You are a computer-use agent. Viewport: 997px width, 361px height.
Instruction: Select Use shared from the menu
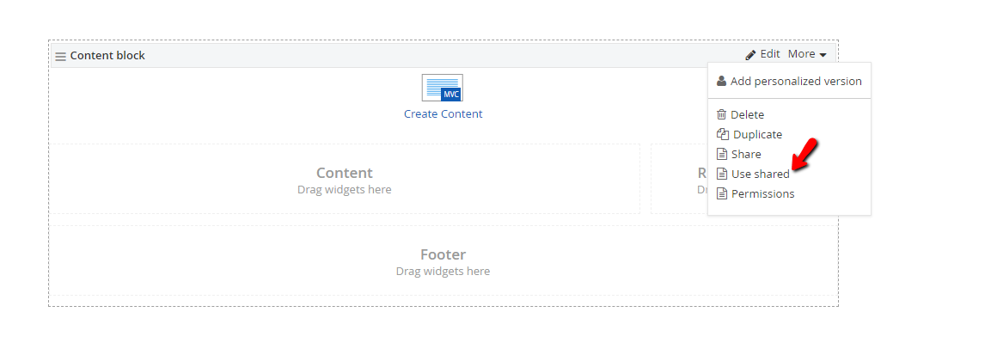(761, 174)
